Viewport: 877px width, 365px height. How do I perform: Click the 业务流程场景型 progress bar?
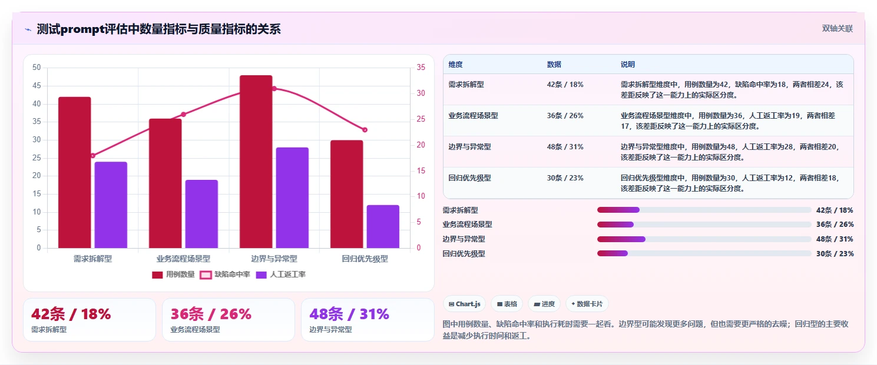click(x=704, y=225)
